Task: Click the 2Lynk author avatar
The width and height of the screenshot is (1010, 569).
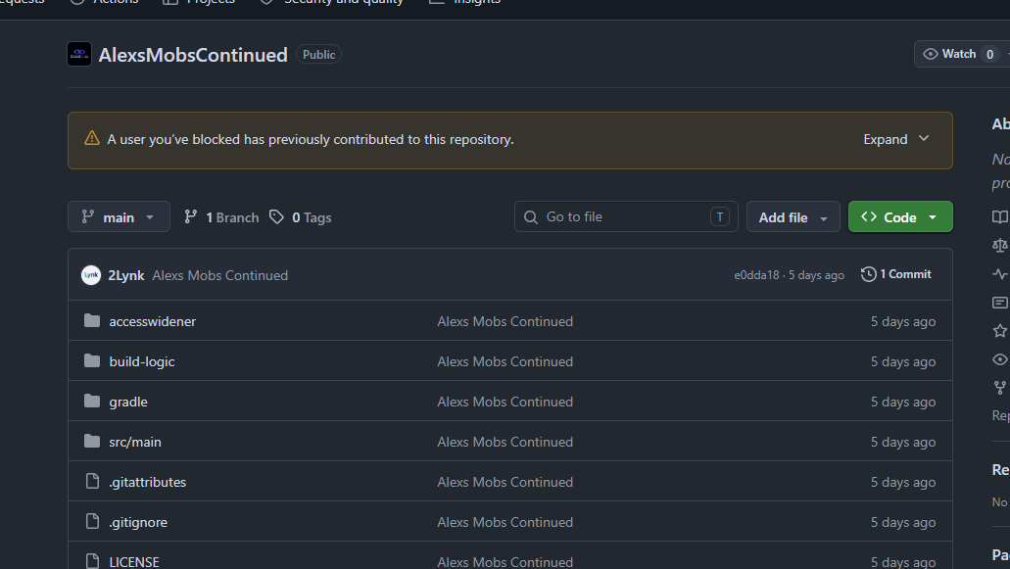Action: (91, 275)
